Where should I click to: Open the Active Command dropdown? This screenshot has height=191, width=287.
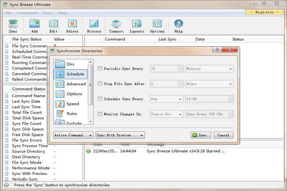coord(73,135)
